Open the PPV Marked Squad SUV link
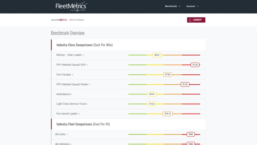 click(x=71, y=65)
